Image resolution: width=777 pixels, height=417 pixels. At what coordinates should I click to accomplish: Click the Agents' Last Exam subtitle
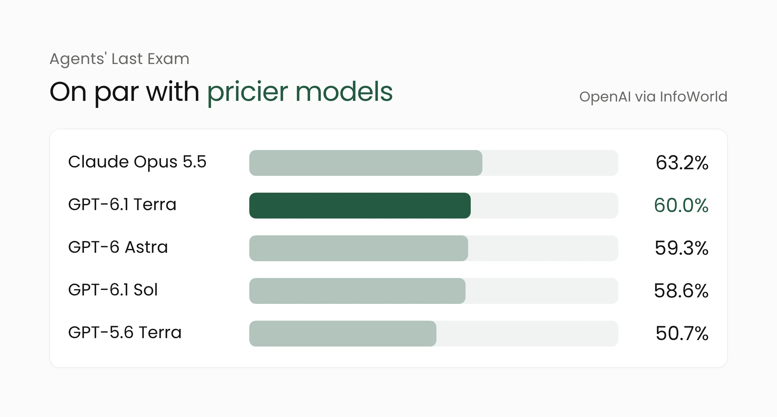(119, 59)
